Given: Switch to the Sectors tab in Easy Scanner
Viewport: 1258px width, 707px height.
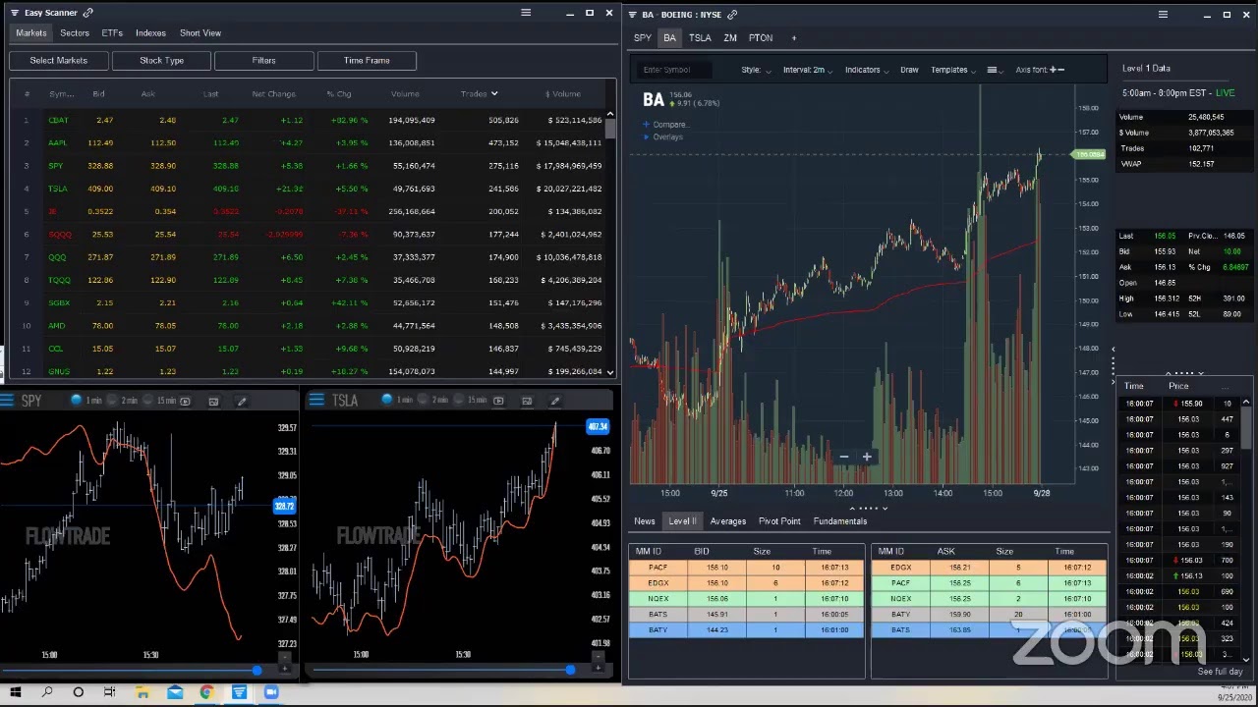Looking at the screenshot, I should pyautogui.click(x=75, y=33).
